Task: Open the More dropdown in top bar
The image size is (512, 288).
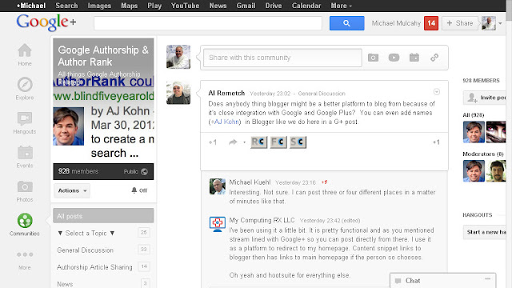Action: tap(342, 6)
